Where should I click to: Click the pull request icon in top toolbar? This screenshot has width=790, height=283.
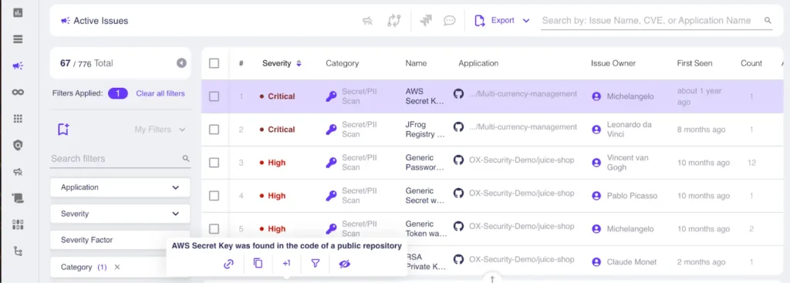click(x=393, y=21)
